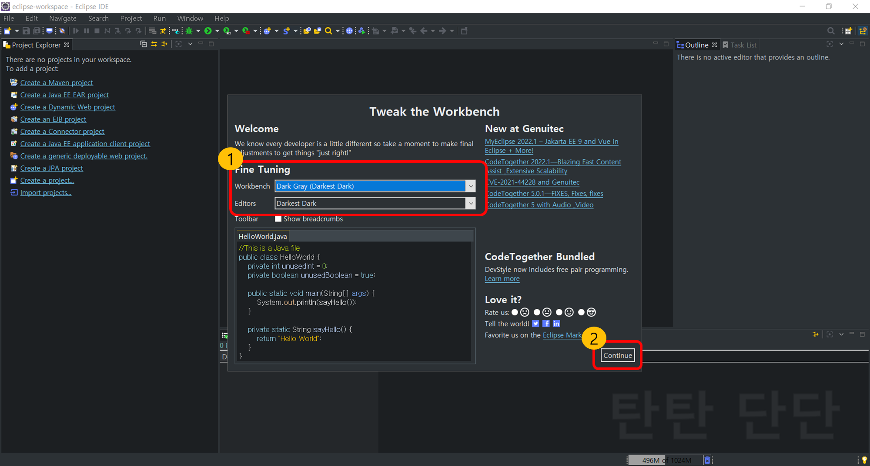Open the Project menu

131,18
